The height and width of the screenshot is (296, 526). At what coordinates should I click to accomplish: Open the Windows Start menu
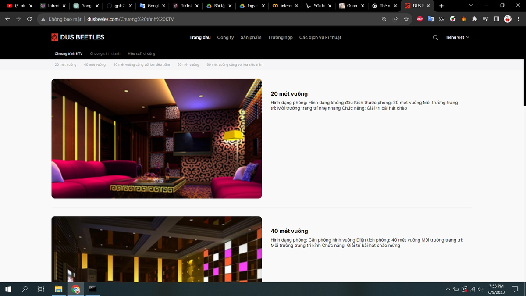coord(8,289)
